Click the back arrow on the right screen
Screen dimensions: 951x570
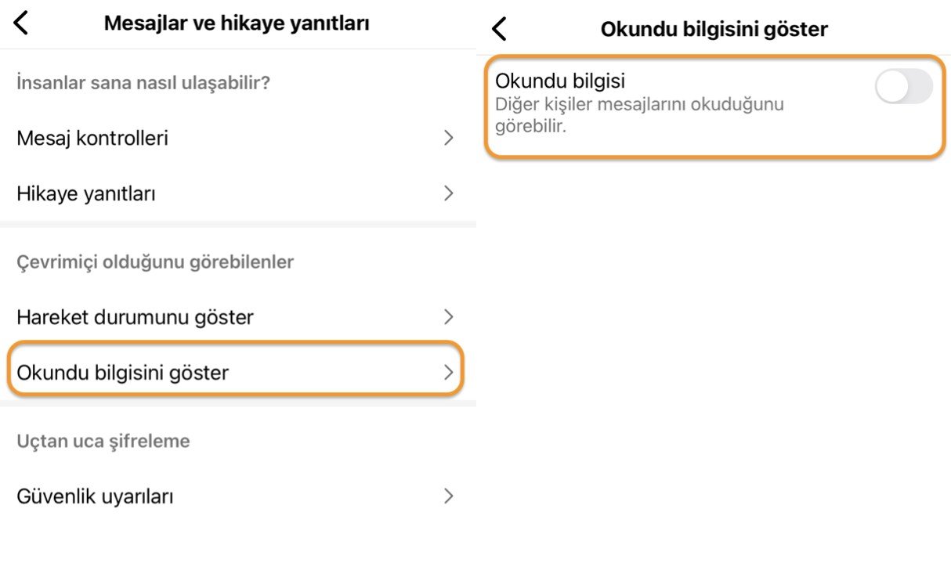pos(499,27)
